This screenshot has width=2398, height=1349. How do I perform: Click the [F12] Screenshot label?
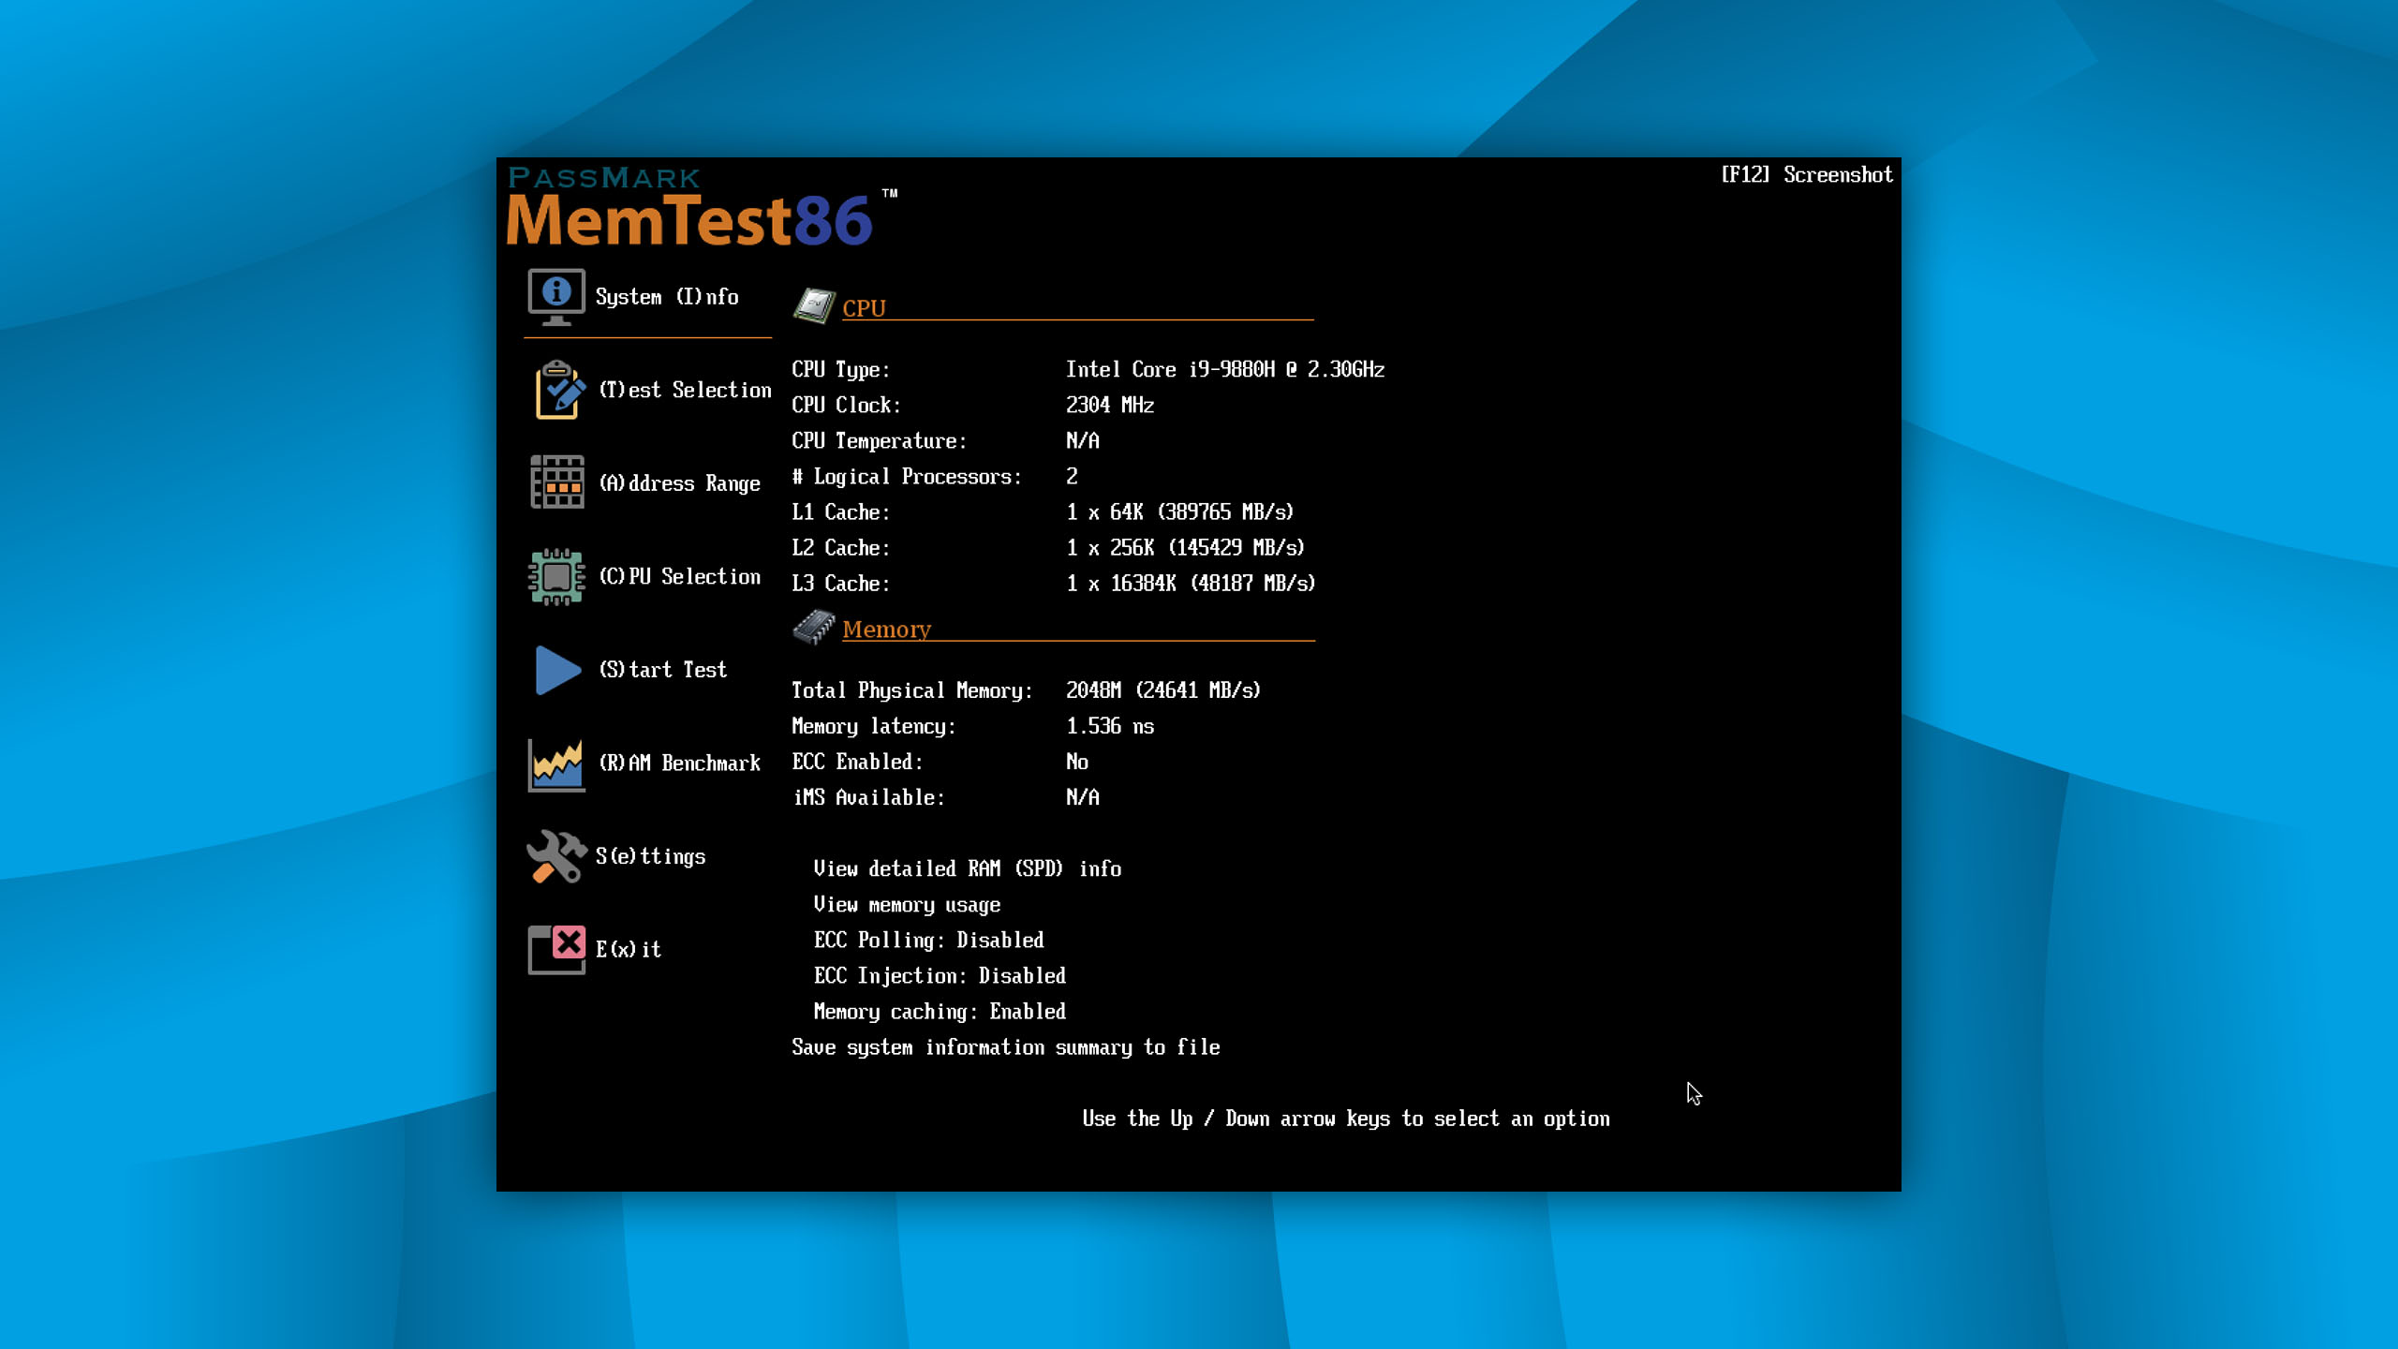pos(1807,175)
